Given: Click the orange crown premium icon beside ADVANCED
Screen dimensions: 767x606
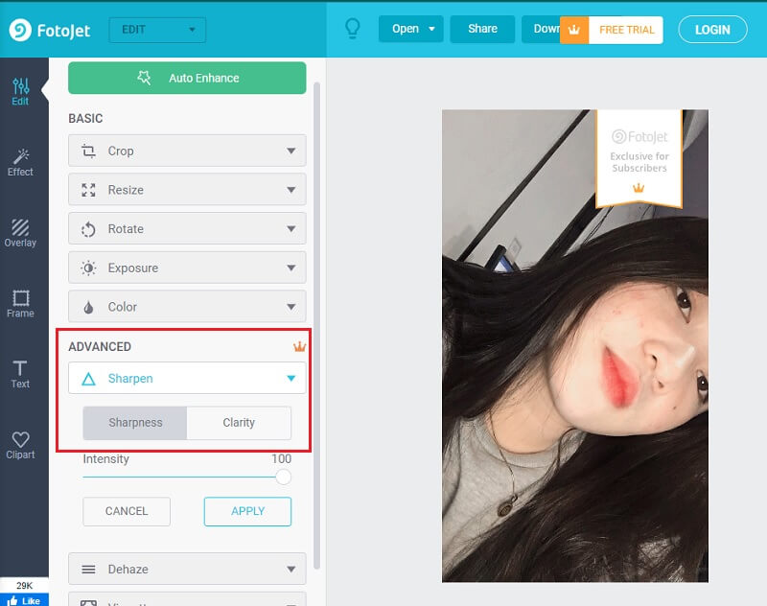Looking at the screenshot, I should [x=299, y=346].
